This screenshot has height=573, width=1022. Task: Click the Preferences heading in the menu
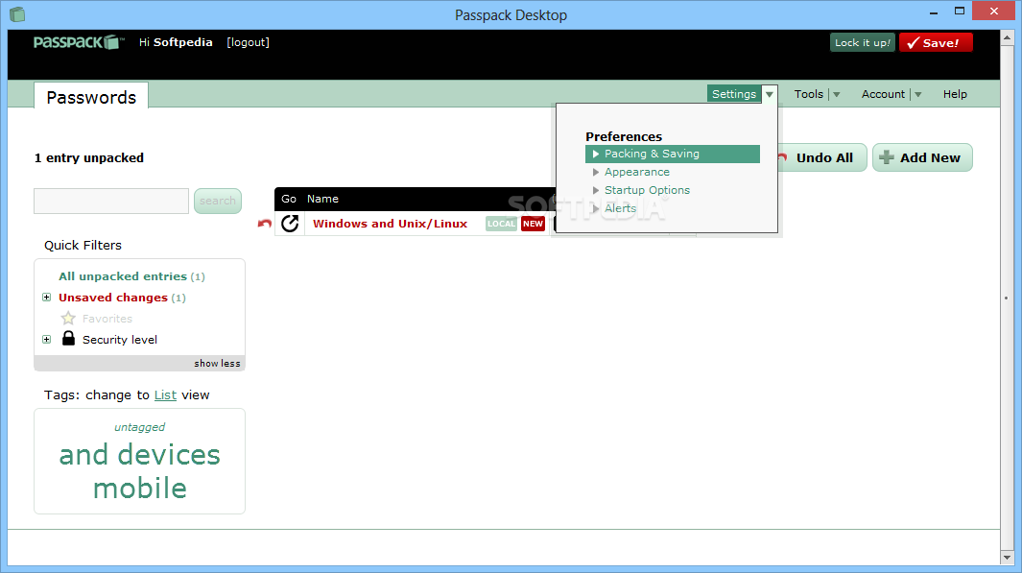[x=623, y=137]
